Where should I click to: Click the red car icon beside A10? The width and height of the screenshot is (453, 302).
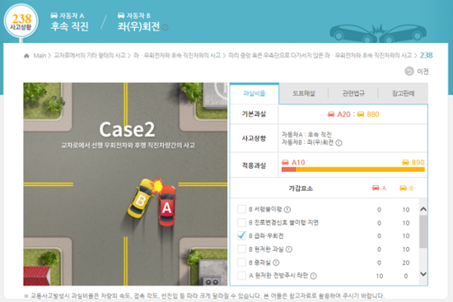286,162
